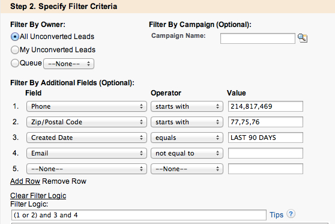Click the 'Field' column header
The image size is (335, 224).
34,93
